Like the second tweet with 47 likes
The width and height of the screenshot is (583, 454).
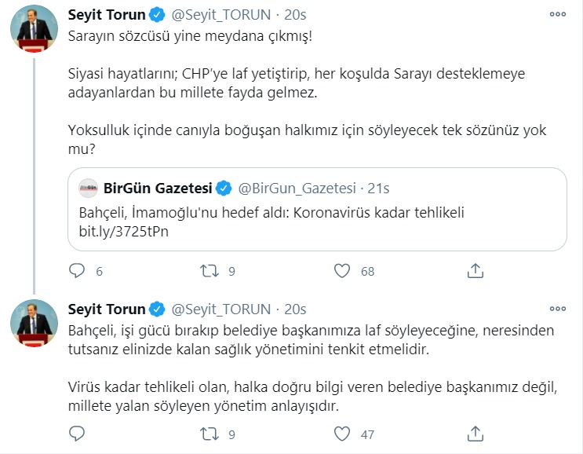tap(341, 434)
